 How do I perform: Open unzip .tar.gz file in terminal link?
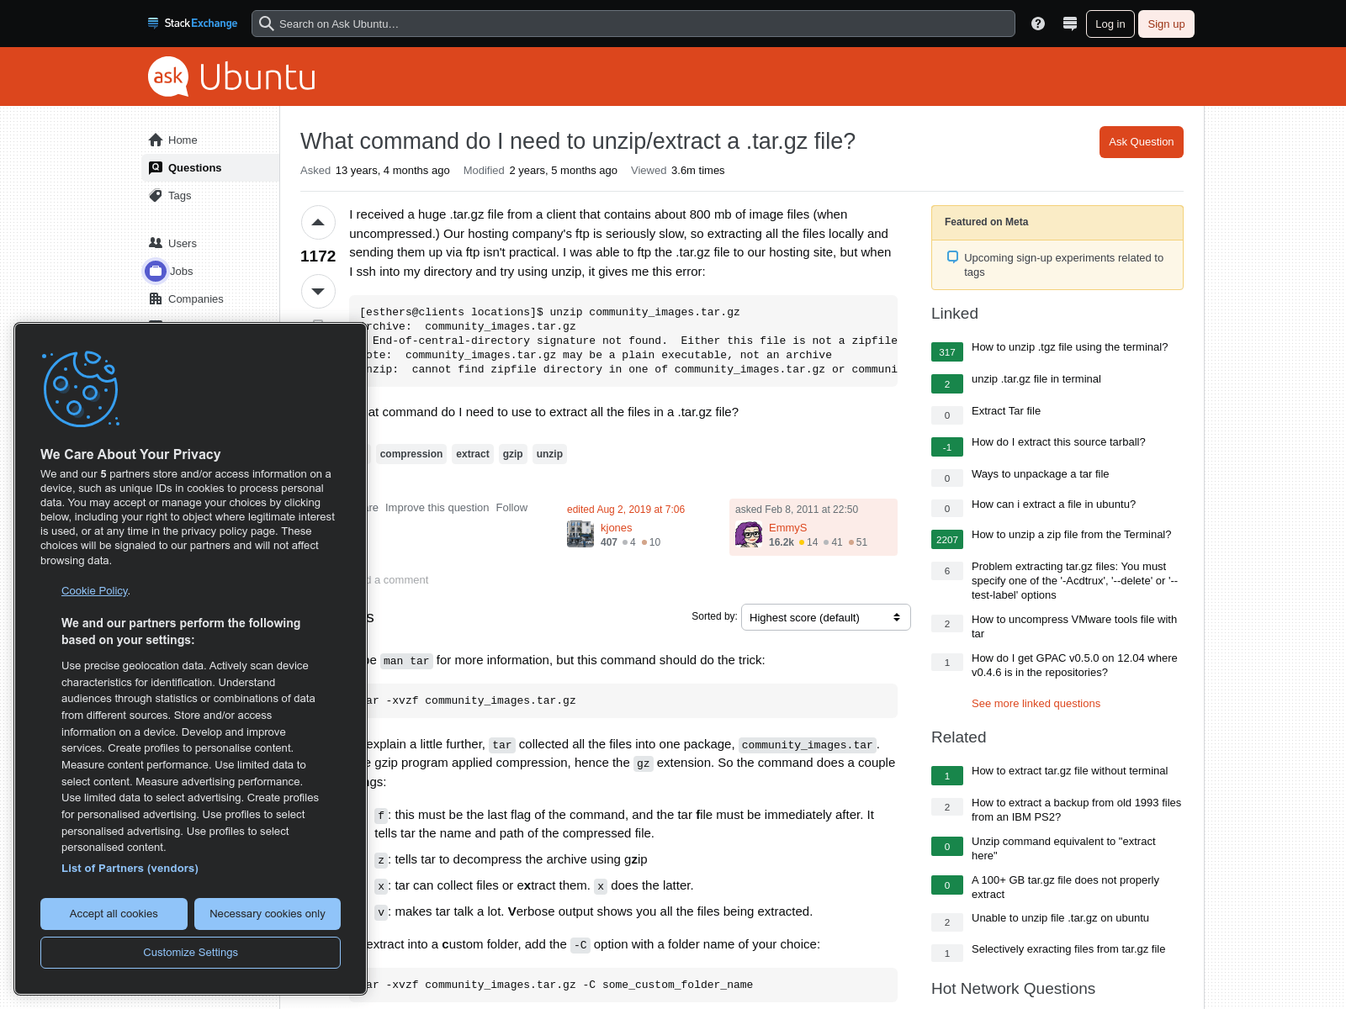click(1036, 379)
